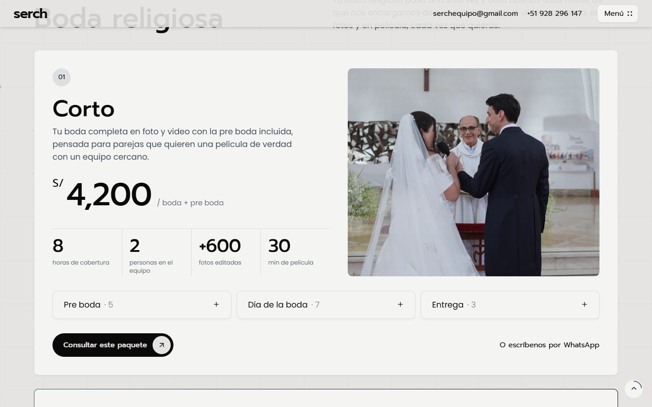Image resolution: width=652 pixels, height=407 pixels.
Task: Click arrow icon in Consultar este paquete
Action: point(162,345)
